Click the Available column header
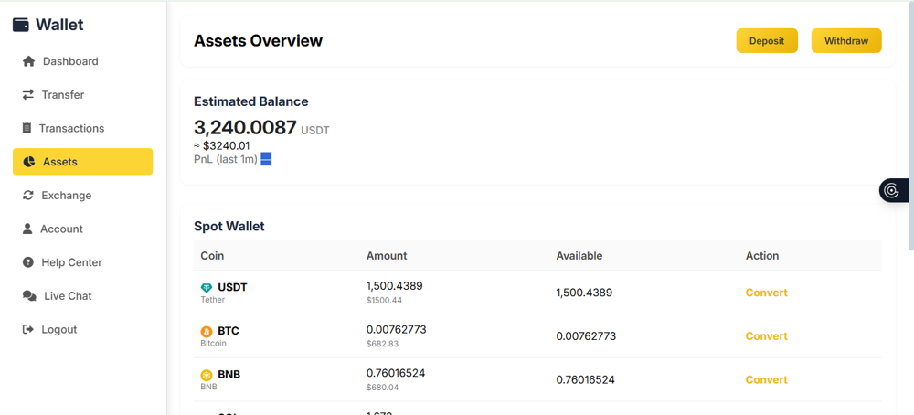This screenshot has height=415, width=914. point(579,256)
